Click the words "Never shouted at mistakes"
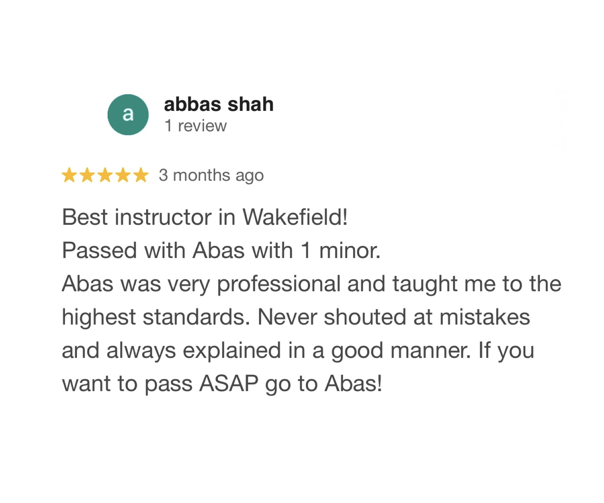Viewport: 604px width, 503px height. (x=394, y=317)
